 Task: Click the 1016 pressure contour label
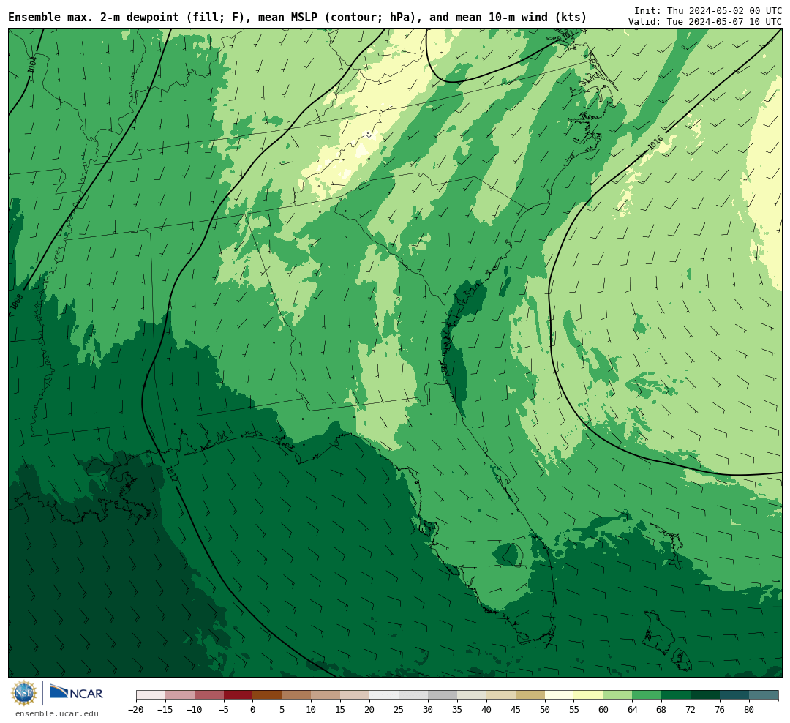tap(655, 143)
